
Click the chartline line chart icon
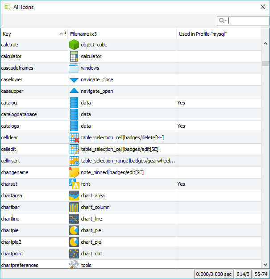[74, 219]
